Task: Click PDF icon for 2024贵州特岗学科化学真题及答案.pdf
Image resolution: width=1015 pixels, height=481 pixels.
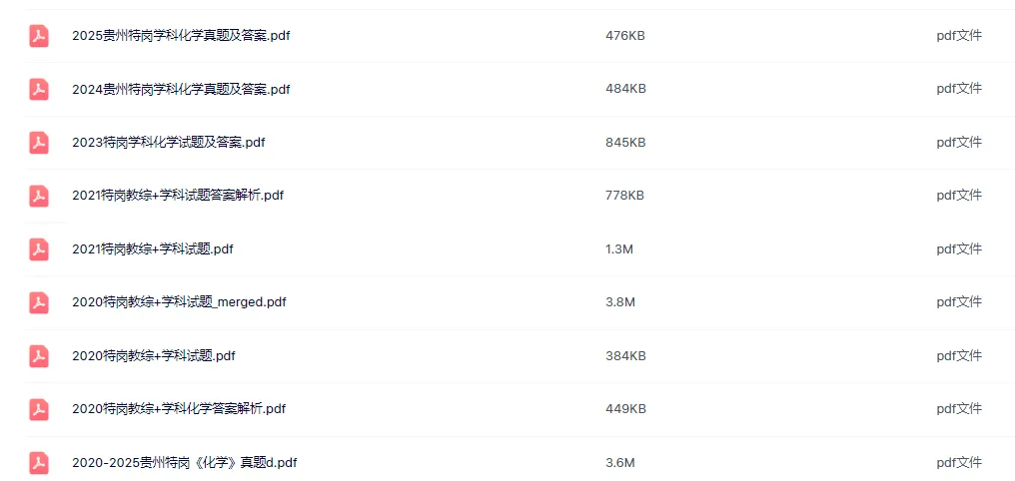Action: click(x=39, y=89)
